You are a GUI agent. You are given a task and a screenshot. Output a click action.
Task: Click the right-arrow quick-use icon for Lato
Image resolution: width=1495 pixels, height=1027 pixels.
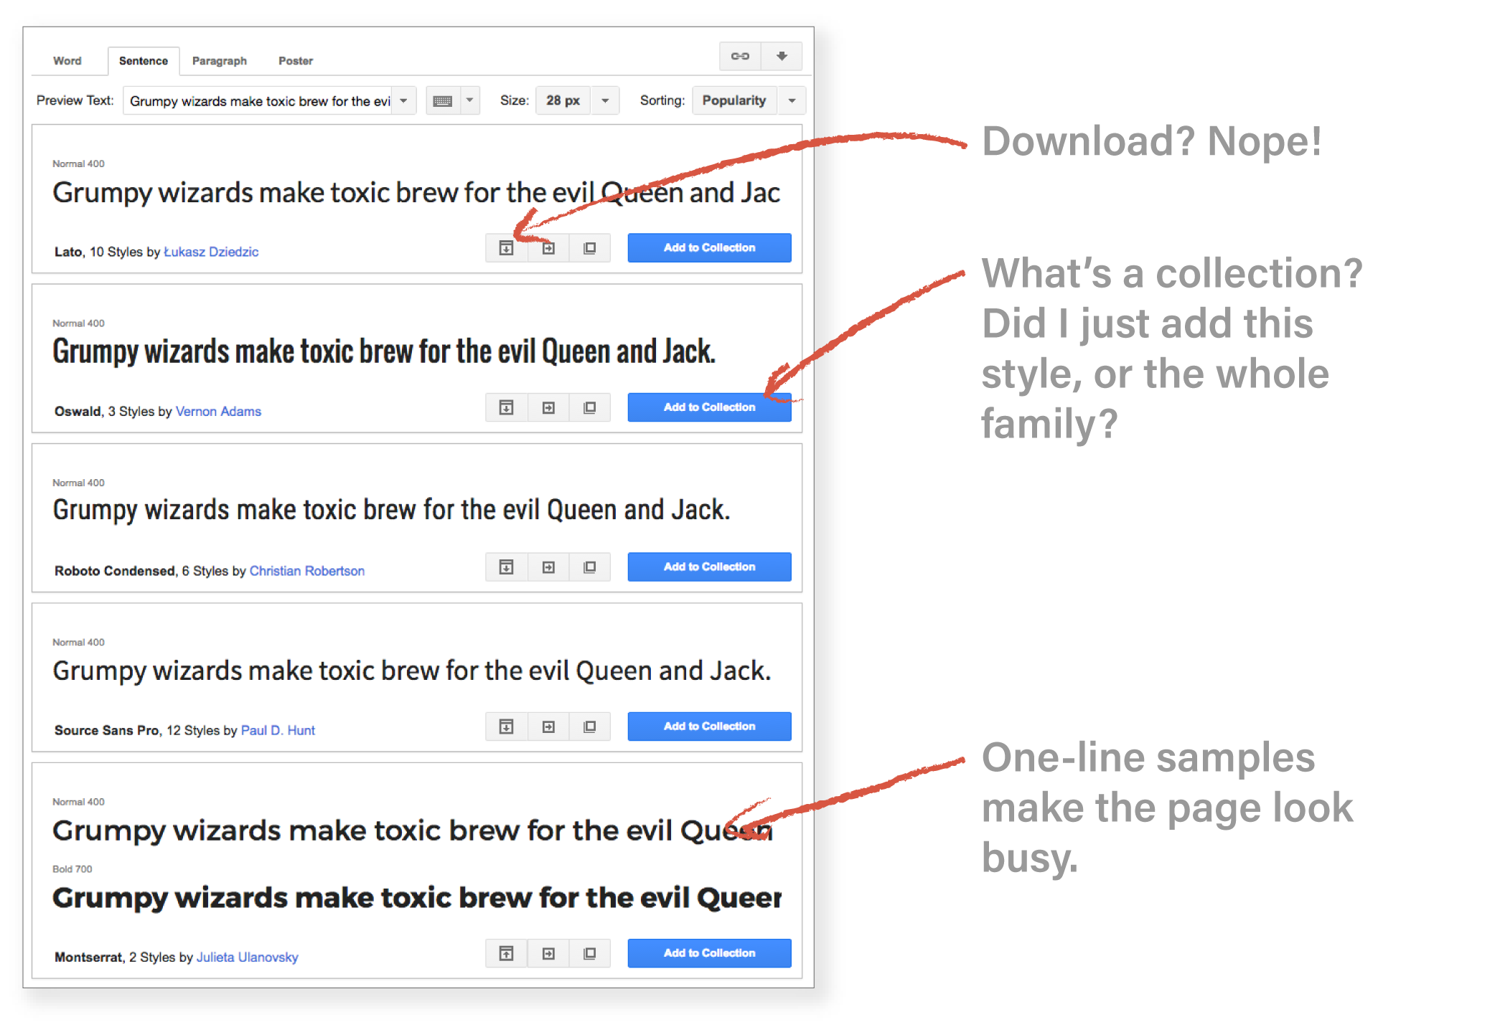(x=548, y=248)
